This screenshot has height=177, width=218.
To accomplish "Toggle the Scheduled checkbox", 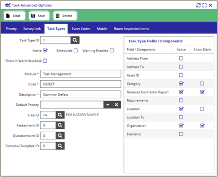I will (76, 51).
